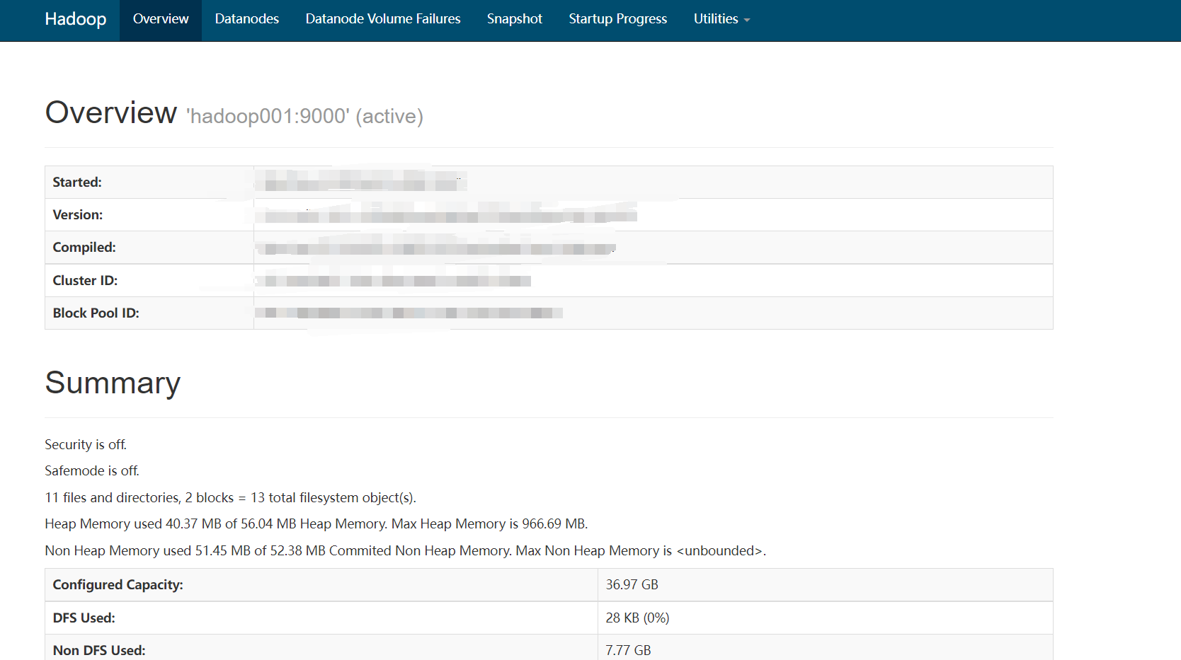Viewport: 1181px width, 660px height.
Task: Click the Version row label
Action: (x=78, y=215)
